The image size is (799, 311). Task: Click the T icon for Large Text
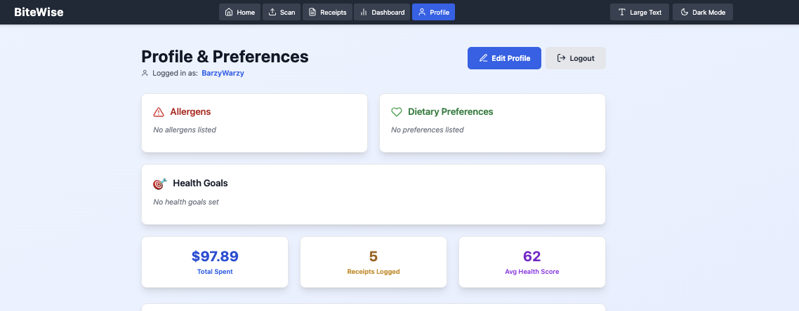pos(621,12)
